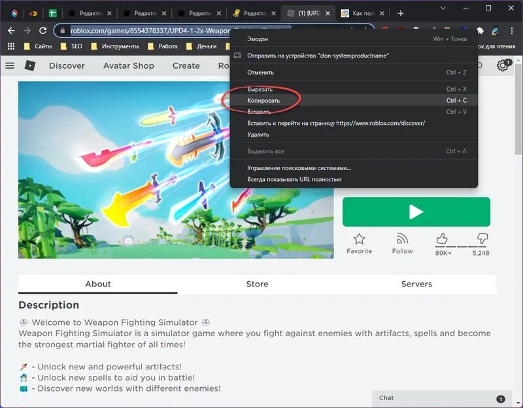523x408 pixels.
Task: Go back to the previous page
Action: coord(11,31)
